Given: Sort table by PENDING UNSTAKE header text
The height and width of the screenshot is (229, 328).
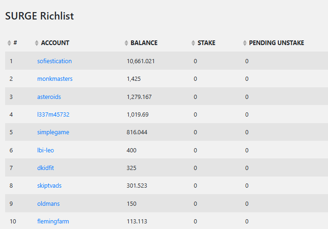Looking at the screenshot, I should pyautogui.click(x=276, y=43).
